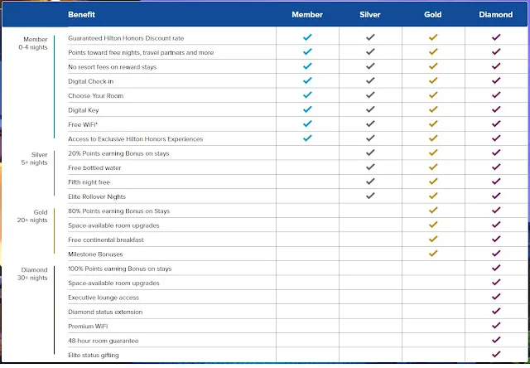Viewport: 530px width, 368px height.
Task: Click the Diamond checkmark for Premium WiFi
Action: (x=496, y=326)
